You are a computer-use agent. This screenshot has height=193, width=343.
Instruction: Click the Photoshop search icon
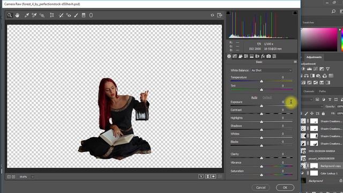click(x=333, y=11)
